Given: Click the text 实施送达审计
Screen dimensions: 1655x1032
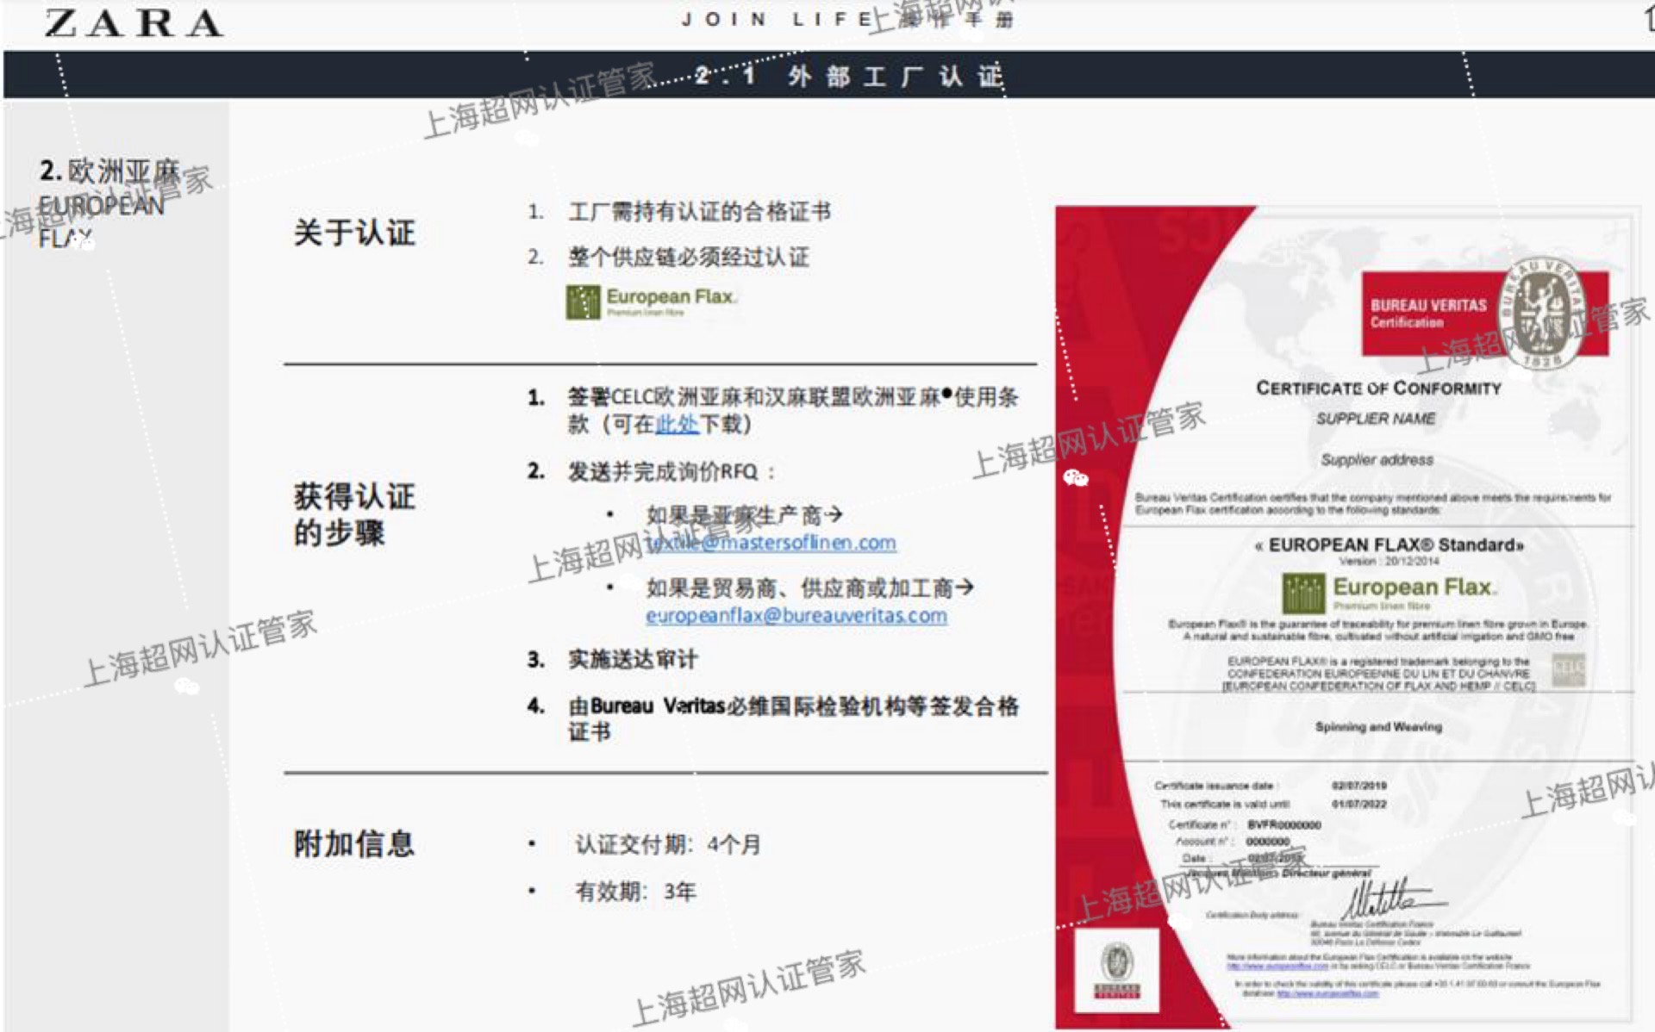Looking at the screenshot, I should coord(633,660).
